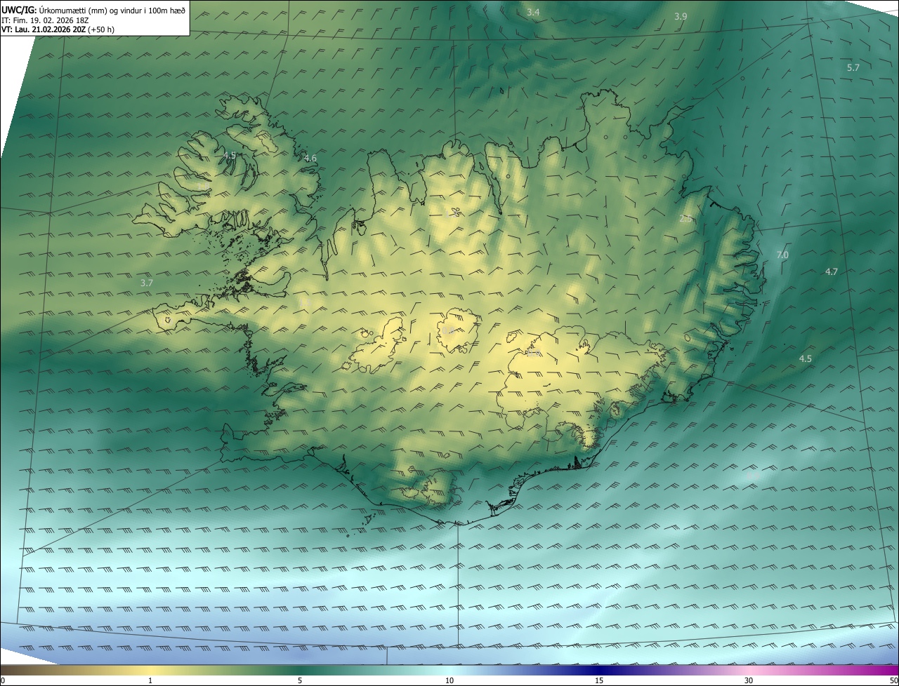Click the 3.4 precipitation value
This screenshot has height=686, width=899.
[533, 13]
